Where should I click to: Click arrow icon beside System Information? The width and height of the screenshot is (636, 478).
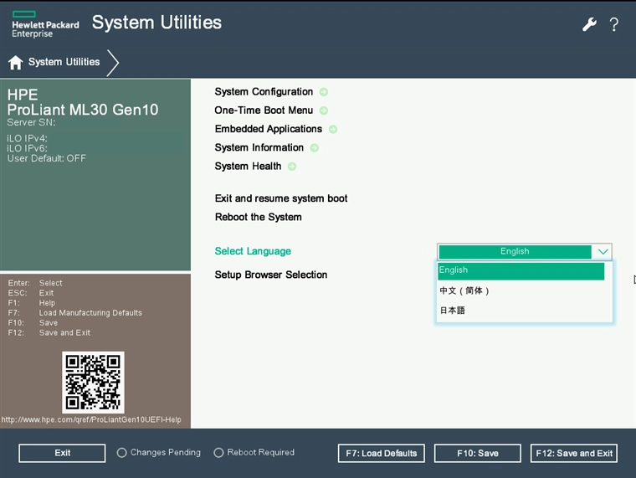point(315,147)
